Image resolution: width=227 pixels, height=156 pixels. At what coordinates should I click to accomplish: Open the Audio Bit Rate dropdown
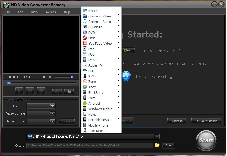click(x=53, y=121)
